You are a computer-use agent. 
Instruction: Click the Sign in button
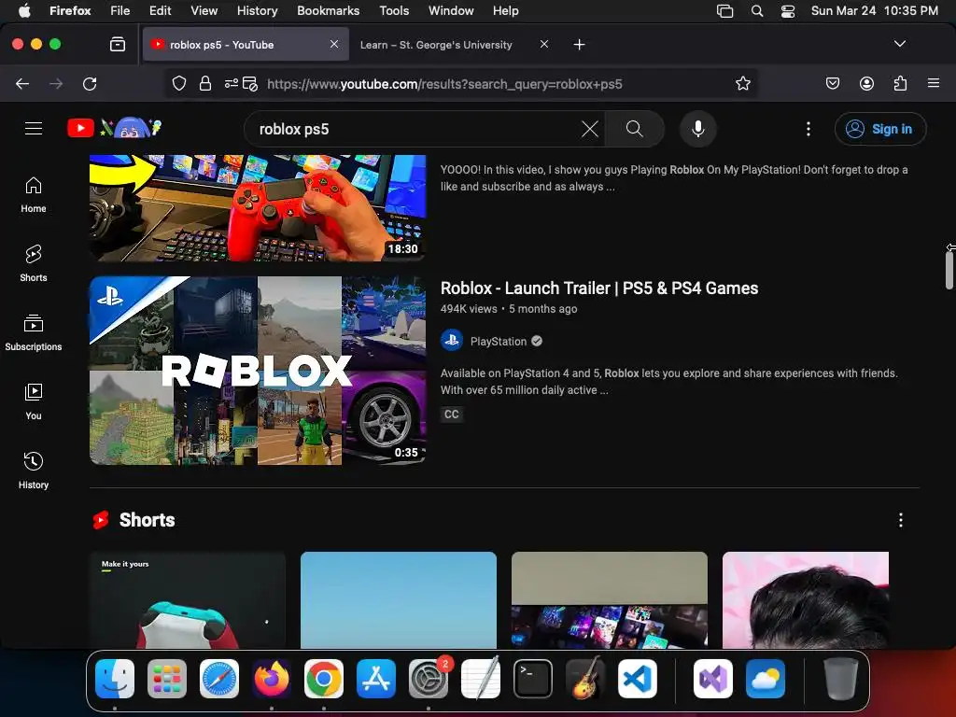pos(880,129)
